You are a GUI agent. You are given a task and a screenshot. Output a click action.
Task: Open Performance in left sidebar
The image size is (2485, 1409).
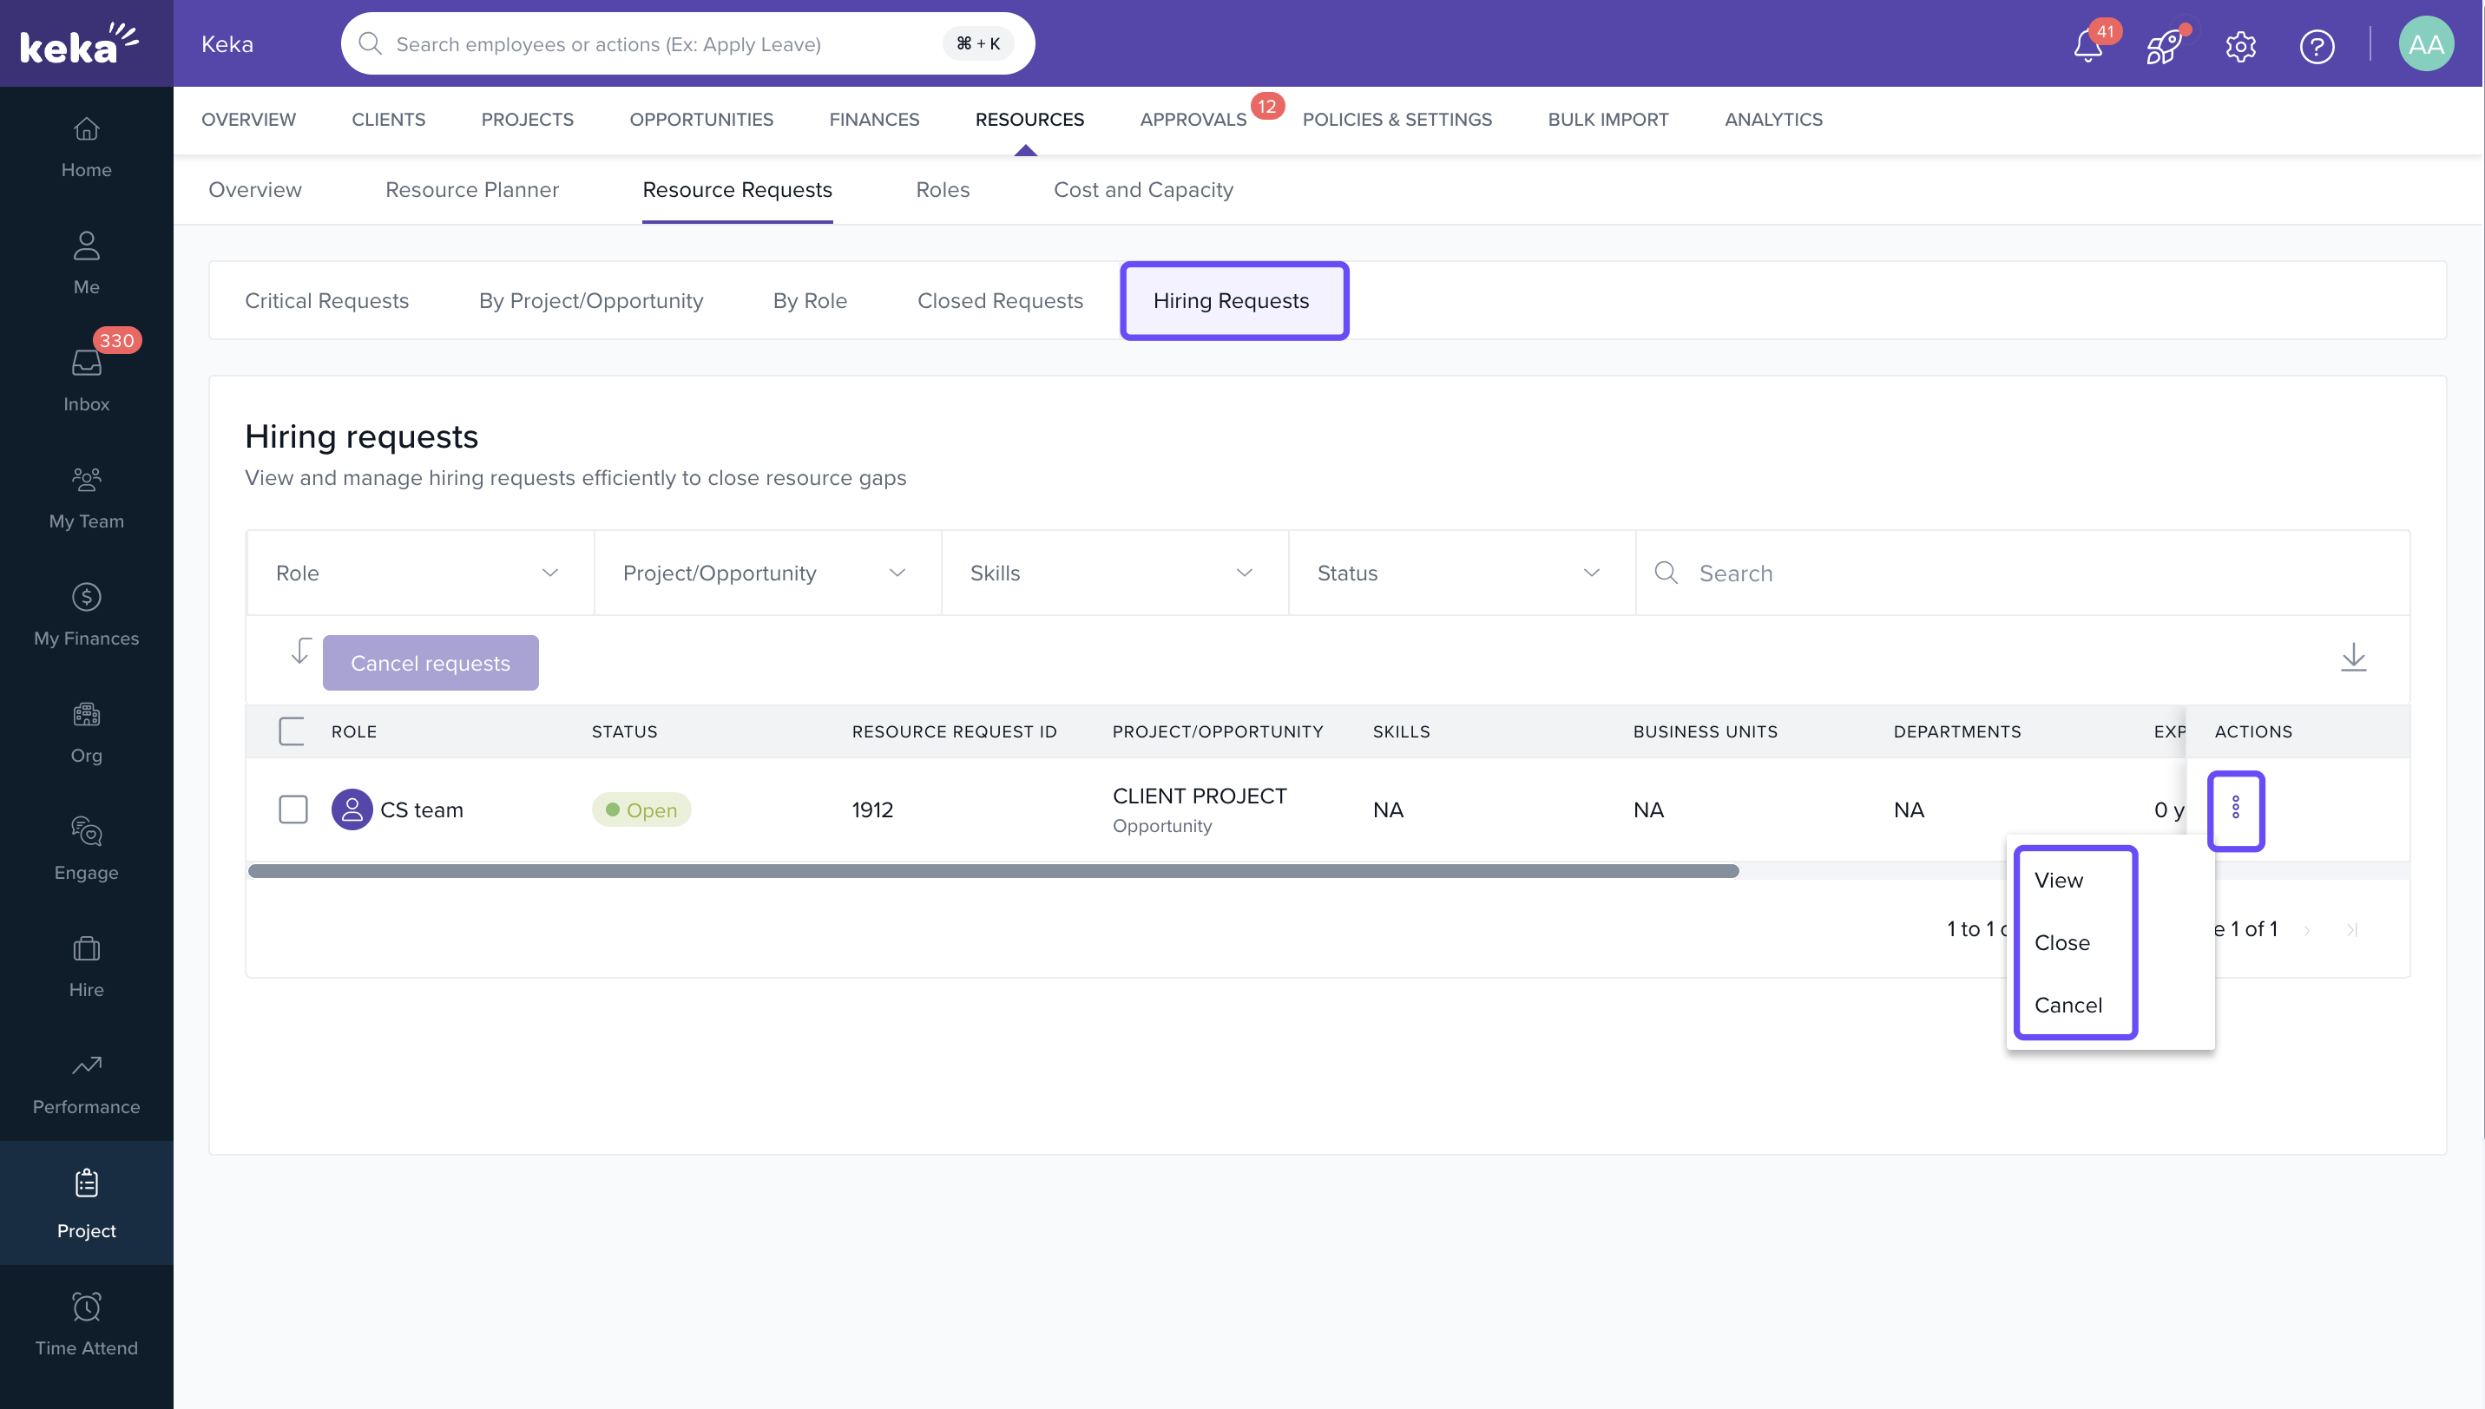pos(86,1083)
